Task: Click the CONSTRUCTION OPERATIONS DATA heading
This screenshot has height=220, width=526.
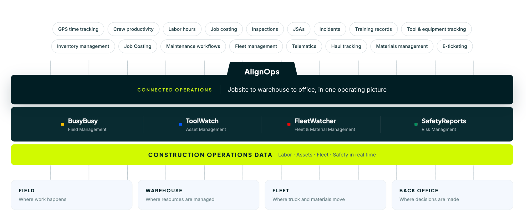Action: [210, 155]
